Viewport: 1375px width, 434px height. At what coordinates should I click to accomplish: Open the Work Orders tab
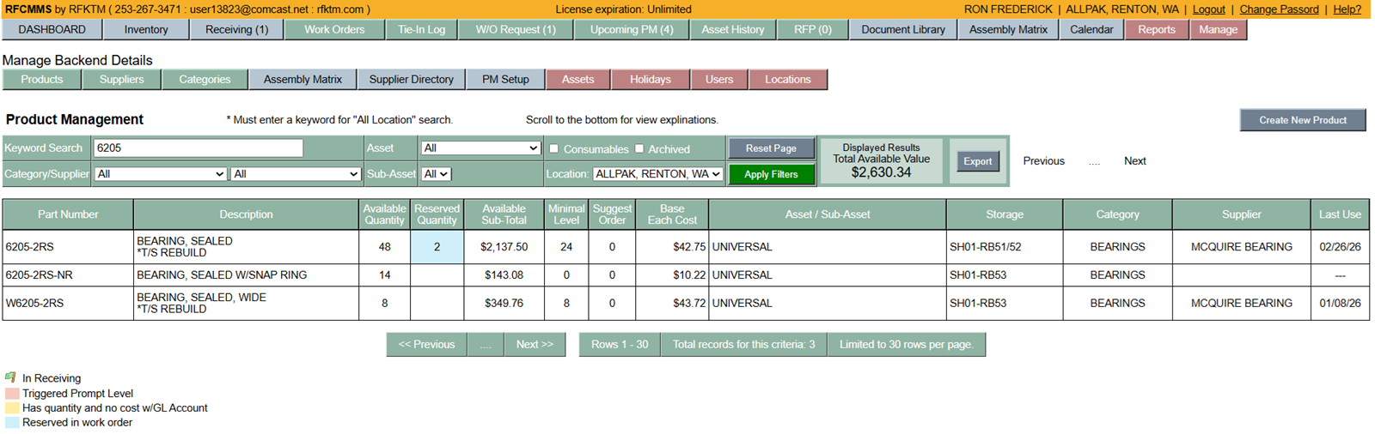click(334, 30)
